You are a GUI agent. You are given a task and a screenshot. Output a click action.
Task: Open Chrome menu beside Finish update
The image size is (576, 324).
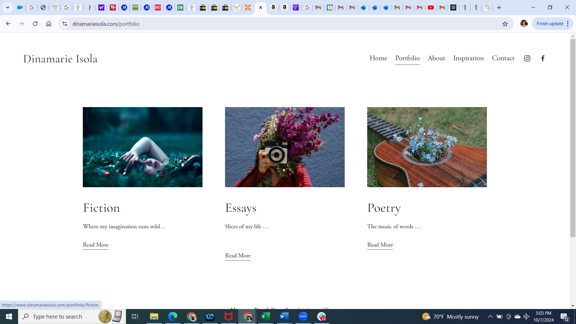(x=568, y=24)
